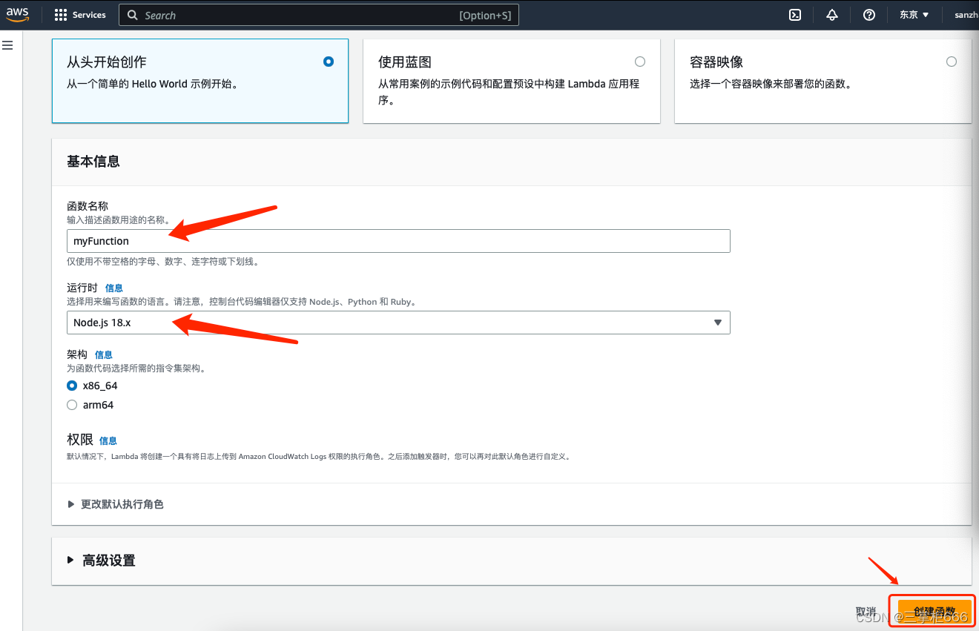The width and height of the screenshot is (979, 631).
Task: Open the 信息 link next to 架构
Action: (x=104, y=355)
